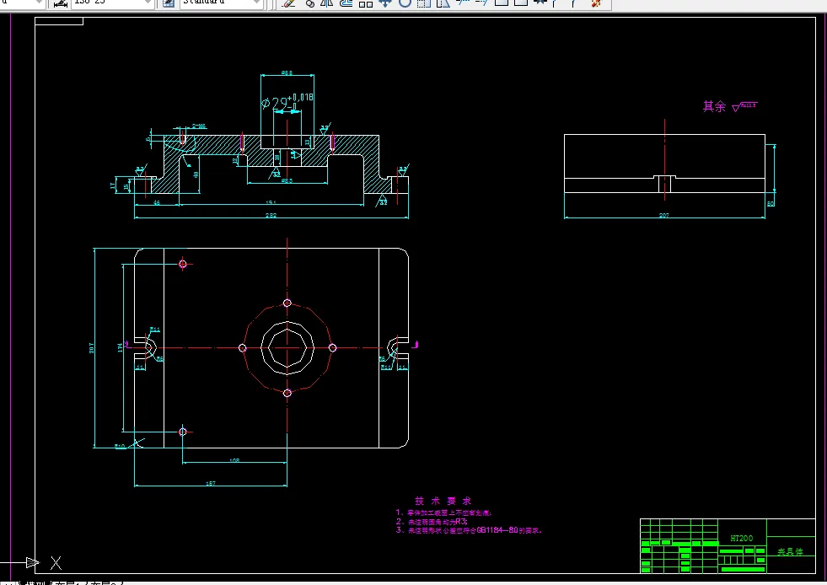Click the right U-slot arc in plan view
The width and height of the screenshot is (827, 585).
point(391,347)
